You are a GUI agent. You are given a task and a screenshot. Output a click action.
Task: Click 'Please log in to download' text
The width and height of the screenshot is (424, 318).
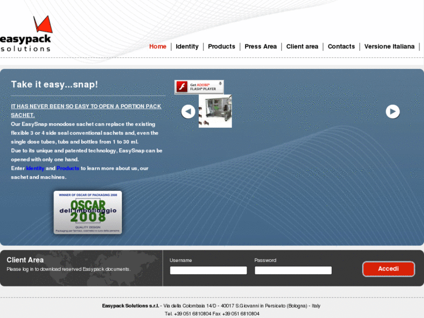click(x=68, y=270)
